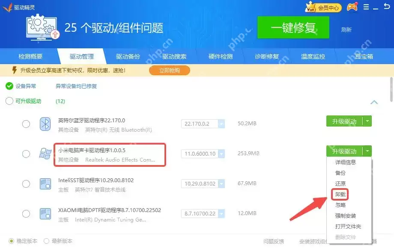Click the Bluetooth driver icon
The height and width of the screenshot is (248, 394).
[45, 124]
